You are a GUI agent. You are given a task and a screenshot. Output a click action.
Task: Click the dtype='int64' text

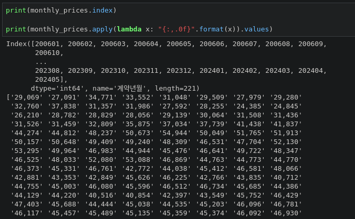pyautogui.click(x=58, y=88)
